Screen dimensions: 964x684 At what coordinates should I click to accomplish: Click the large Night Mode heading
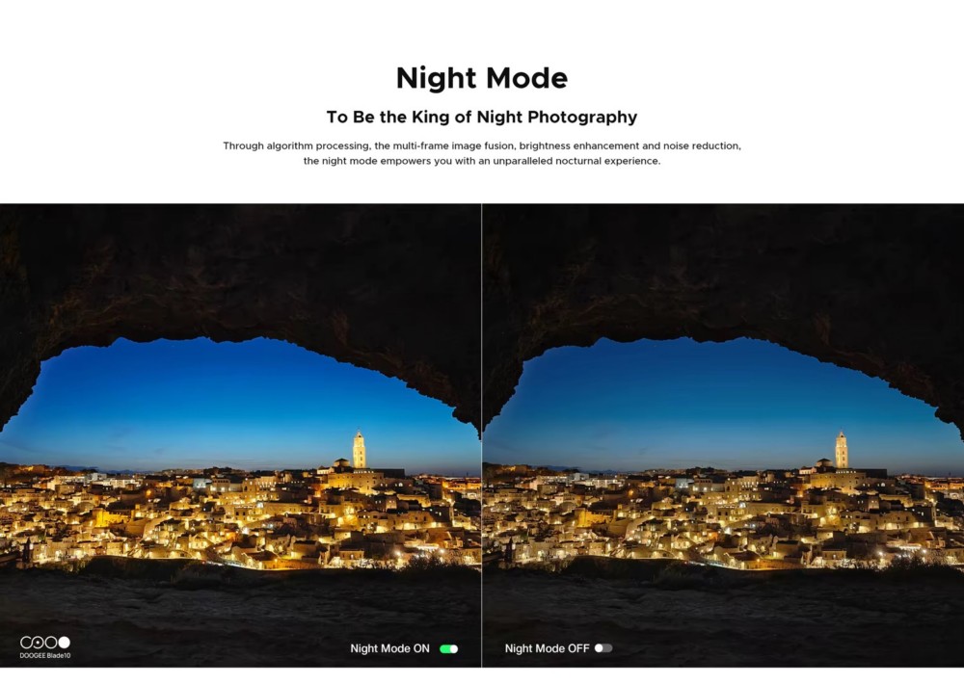(482, 78)
